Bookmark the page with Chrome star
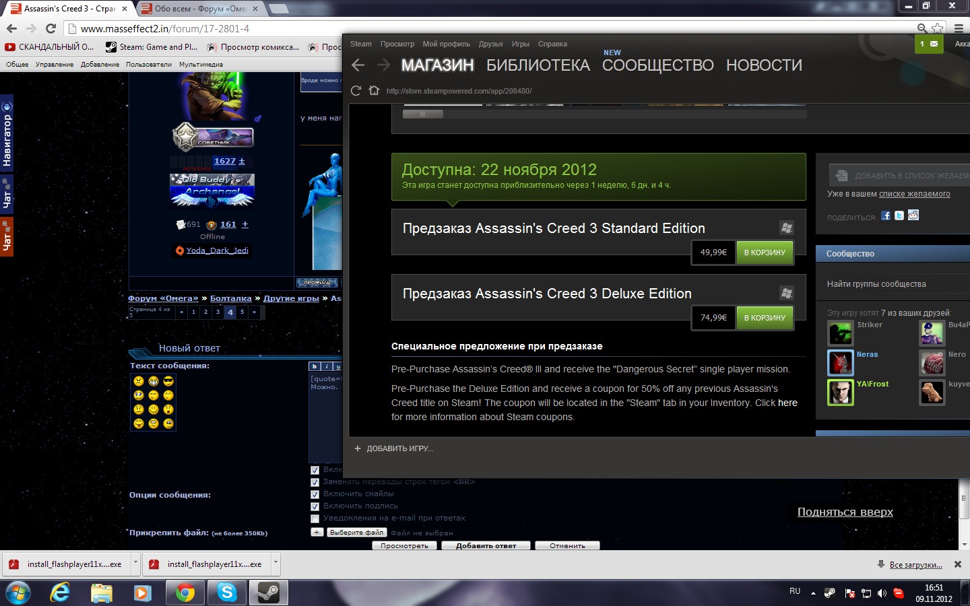The image size is (970, 606). (938, 28)
